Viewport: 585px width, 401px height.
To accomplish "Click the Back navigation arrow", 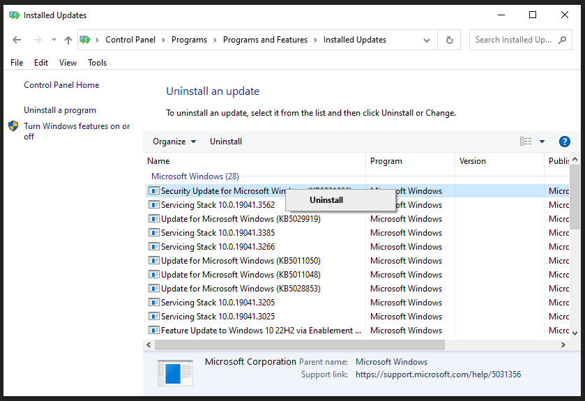I will 15,40.
